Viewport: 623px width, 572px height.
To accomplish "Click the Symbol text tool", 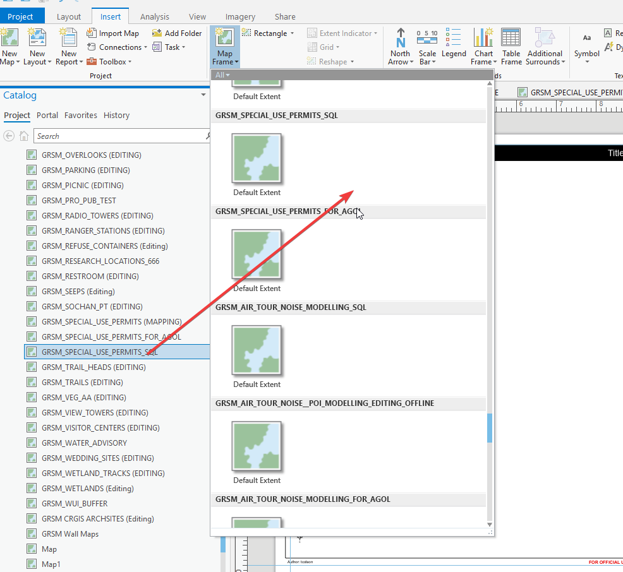I will click(x=587, y=47).
